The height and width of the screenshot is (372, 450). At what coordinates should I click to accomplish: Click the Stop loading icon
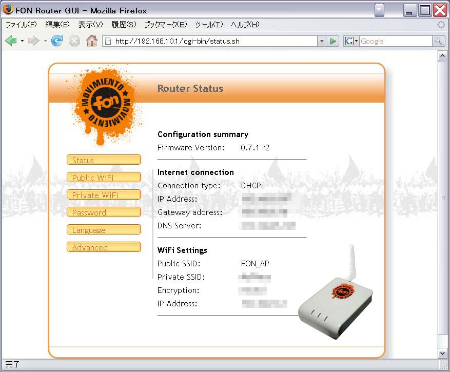point(74,41)
